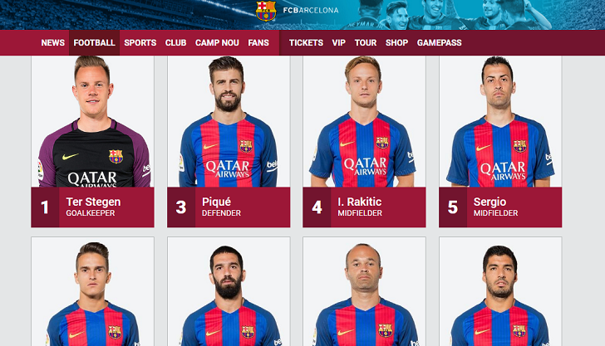Click the TICKETS link

[306, 43]
